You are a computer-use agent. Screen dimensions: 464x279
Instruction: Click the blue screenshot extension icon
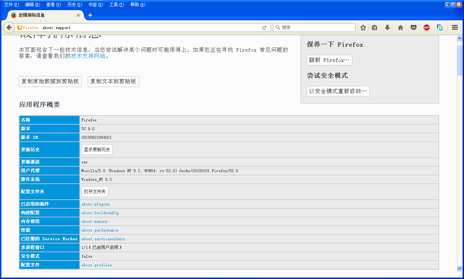pos(440,28)
